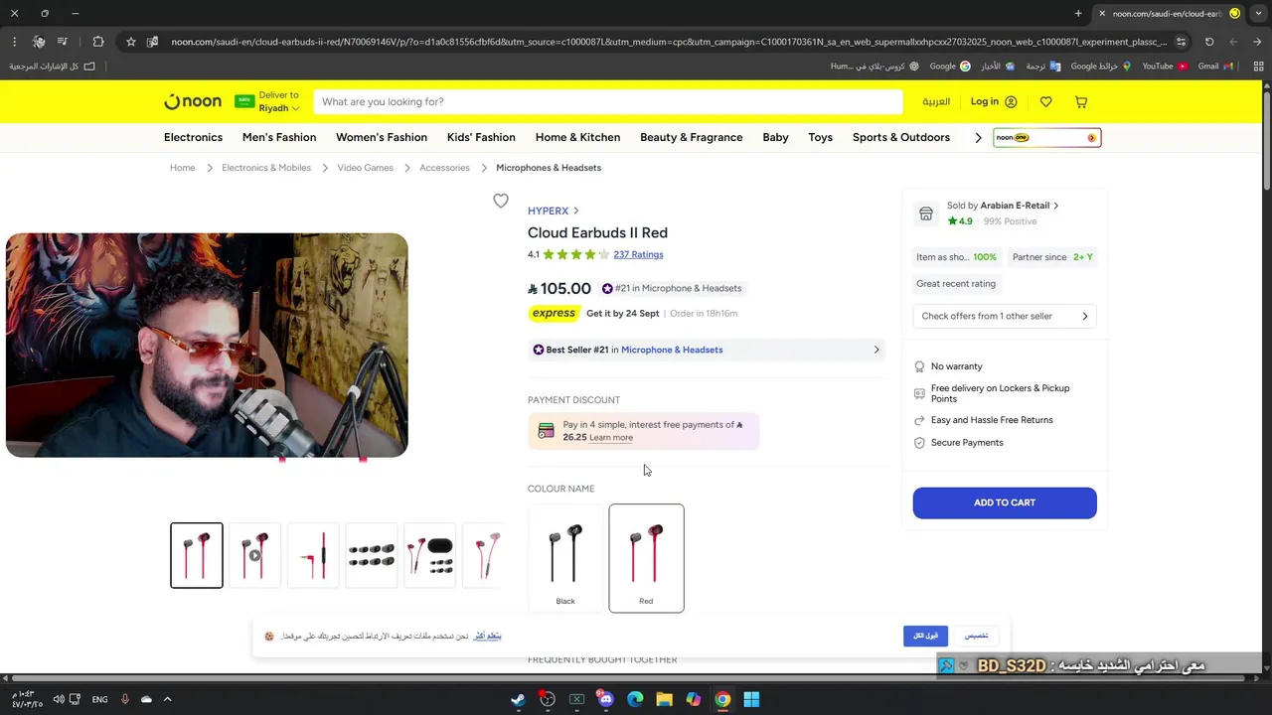Click the Xbox app taskbar icon
The height and width of the screenshot is (715, 1272).
point(576,699)
